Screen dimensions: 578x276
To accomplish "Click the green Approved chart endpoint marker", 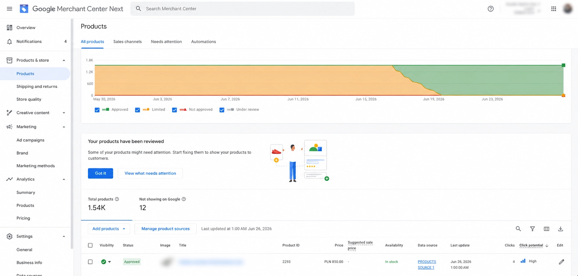I will (x=563, y=65).
